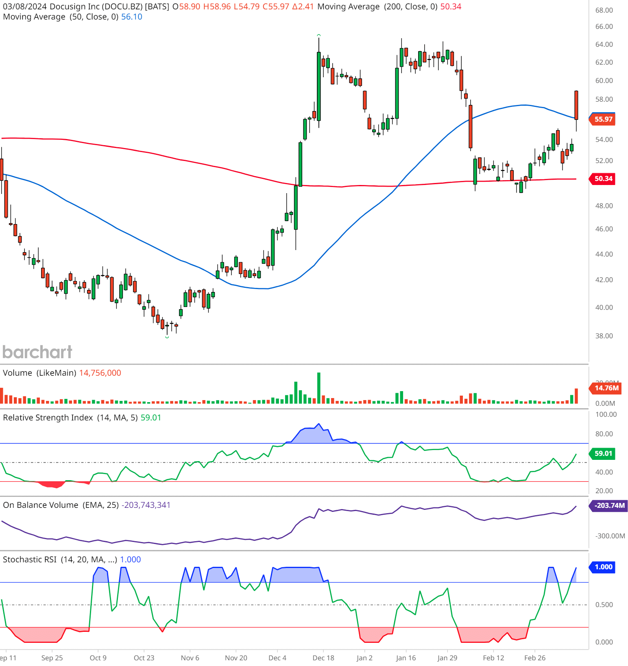Click the On Balance Volume (EMA, 25) label
Image resolution: width=628 pixels, height=666 pixels.
tap(61, 505)
